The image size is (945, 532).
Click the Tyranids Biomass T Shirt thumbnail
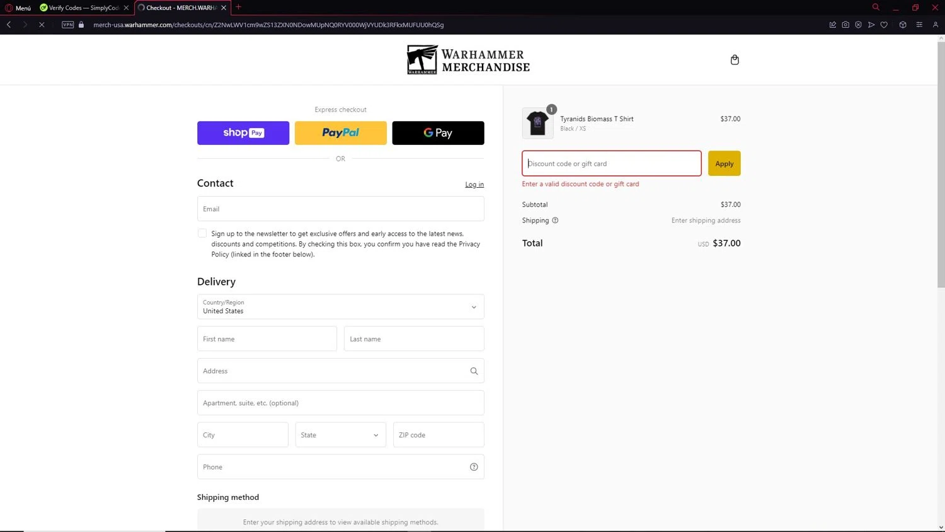click(x=537, y=123)
